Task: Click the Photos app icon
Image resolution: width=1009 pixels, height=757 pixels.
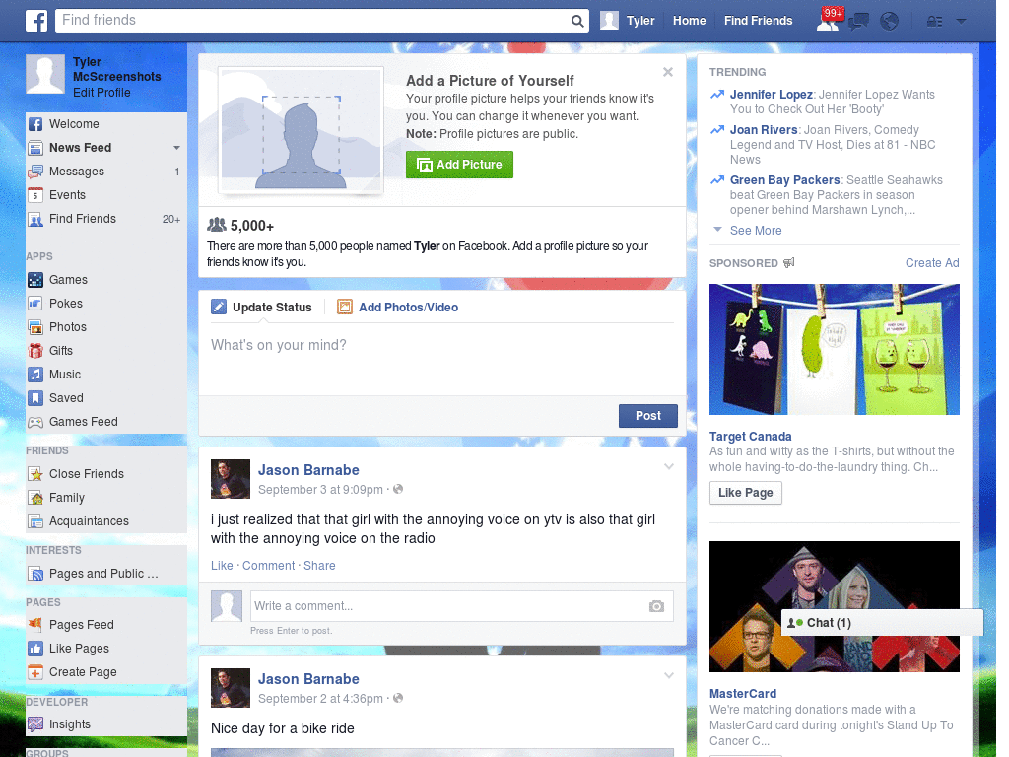Action: 35,327
